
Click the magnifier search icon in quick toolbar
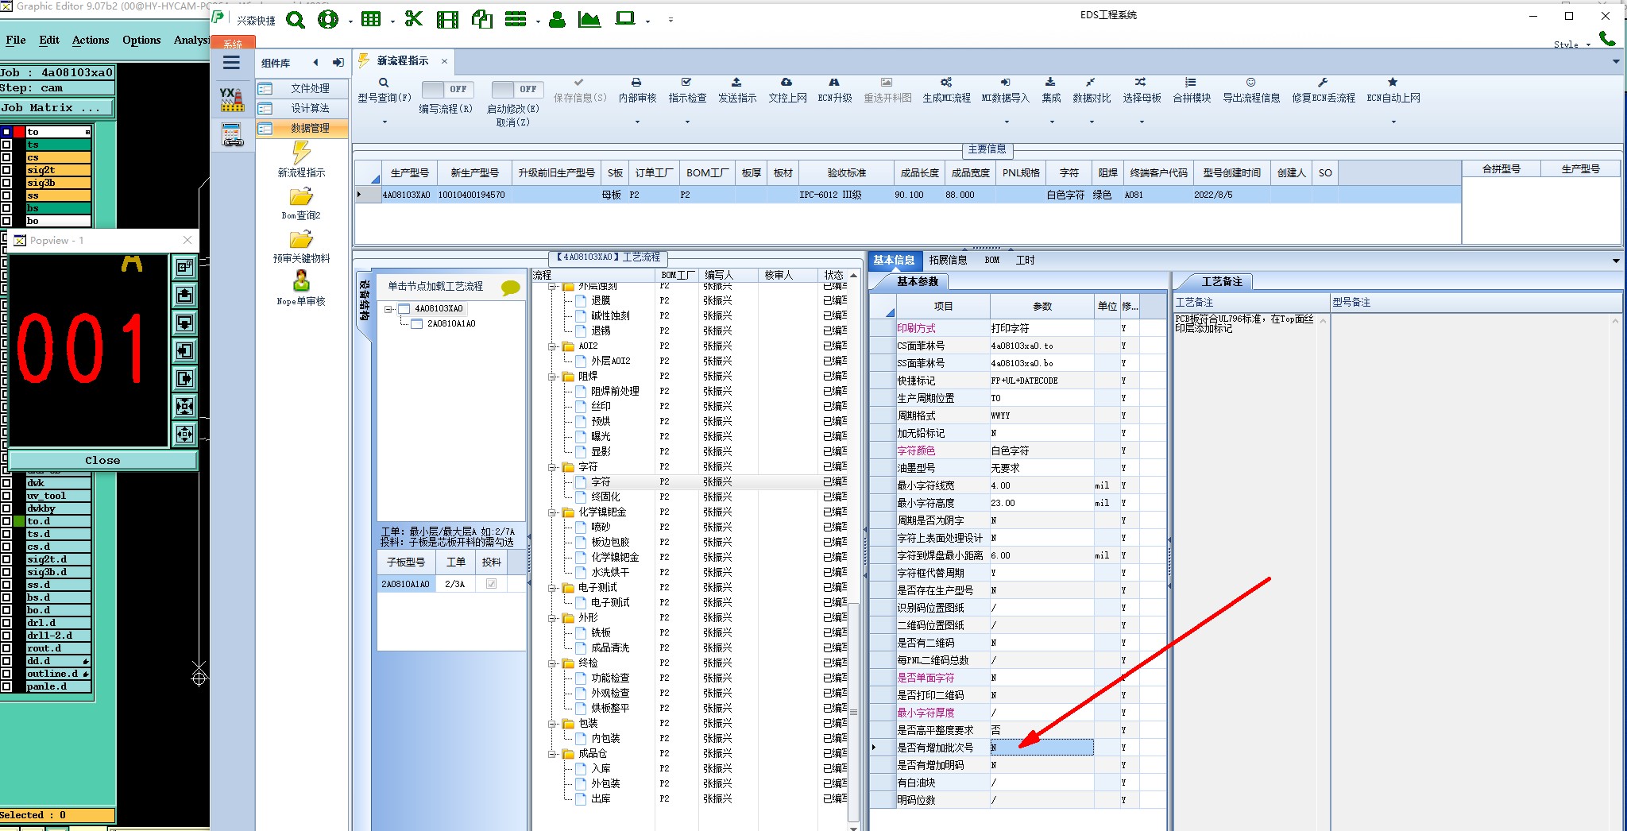[295, 19]
